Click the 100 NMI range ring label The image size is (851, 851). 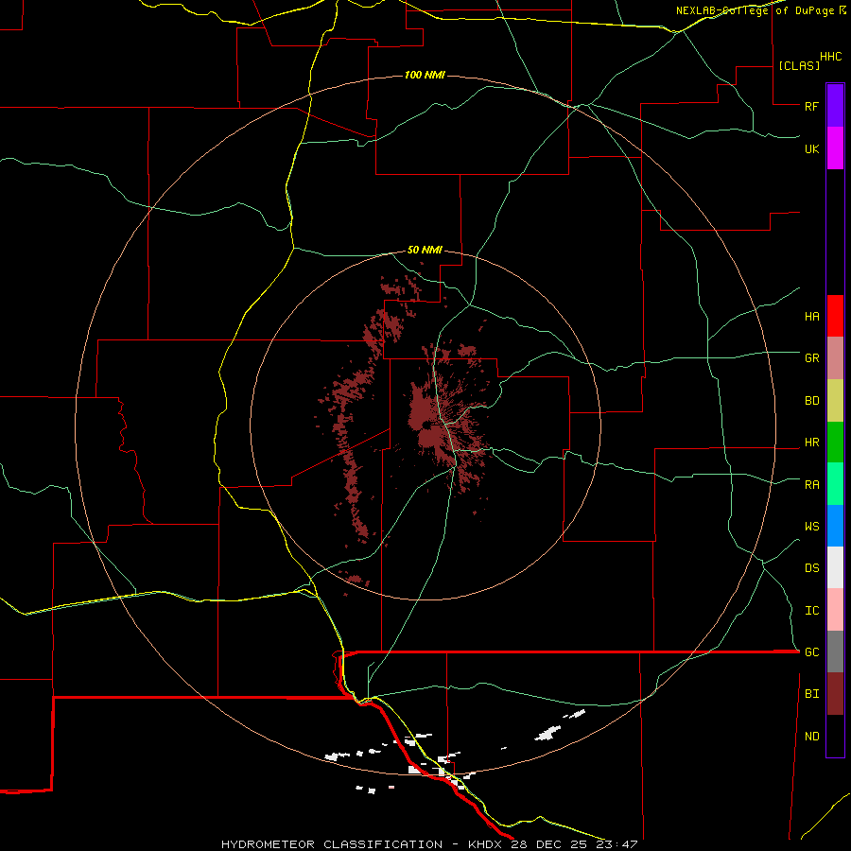coord(425,75)
